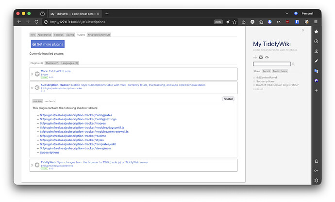Click the Bitwarden shield extension icon

pyautogui.click(x=297, y=22)
